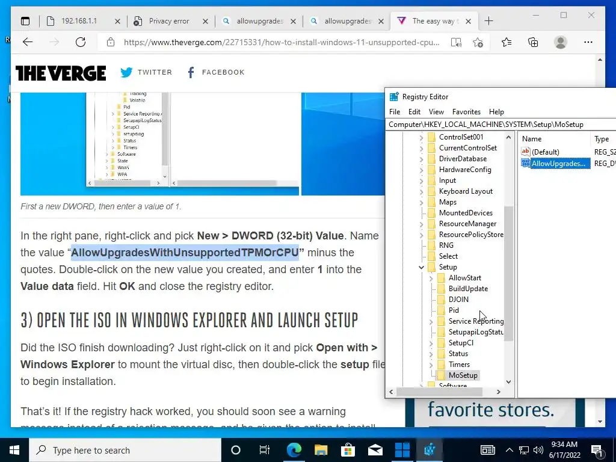
Task: Select the MountedDevices registry key
Action: (466, 213)
